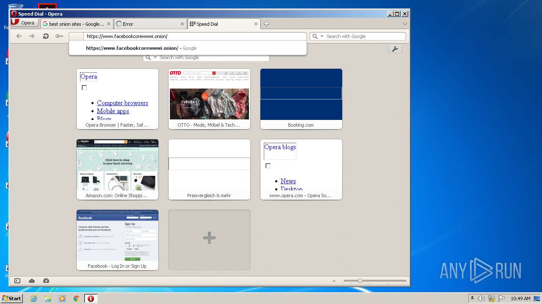Show hidden tray icons arrow
Image resolution: width=542 pixels, height=304 pixels.
pyautogui.click(x=472, y=299)
